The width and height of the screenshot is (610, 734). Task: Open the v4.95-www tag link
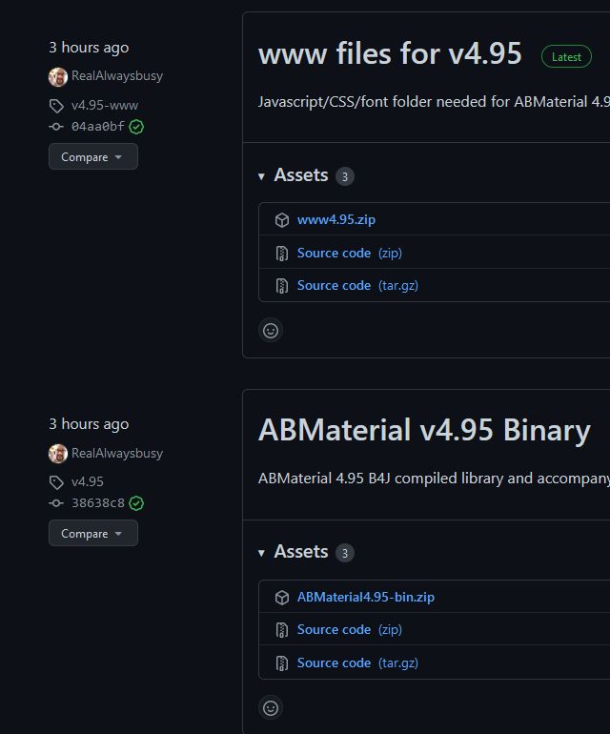coord(105,105)
